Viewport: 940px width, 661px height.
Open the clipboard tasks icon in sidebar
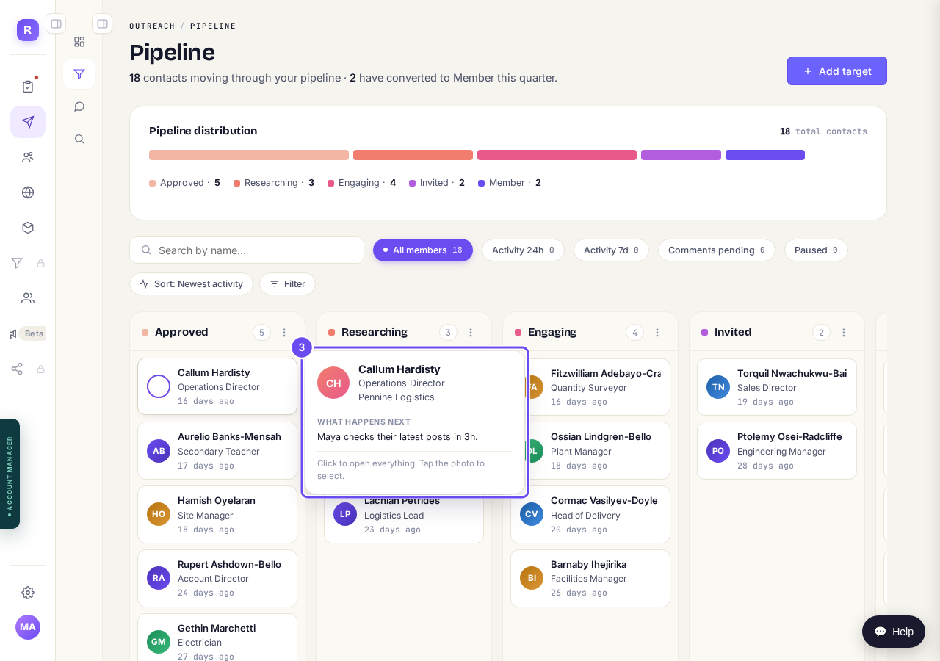(28, 87)
